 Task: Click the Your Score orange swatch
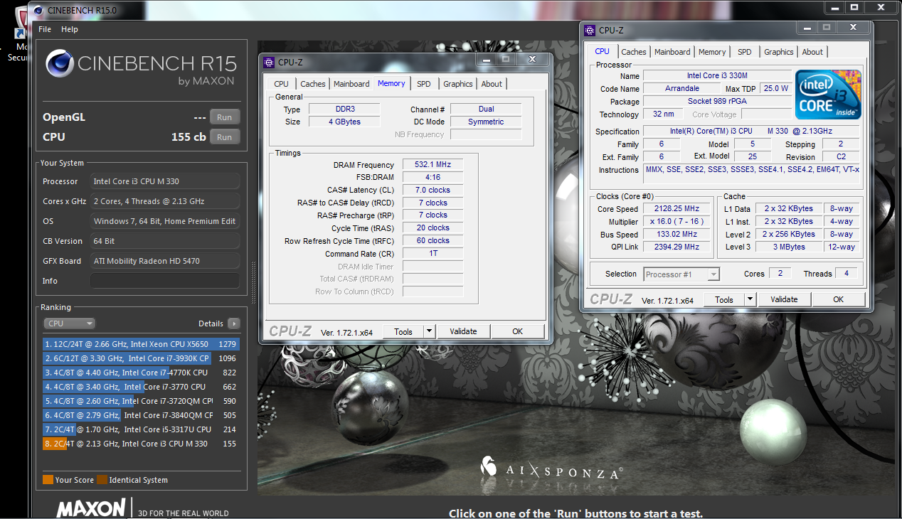click(48, 480)
